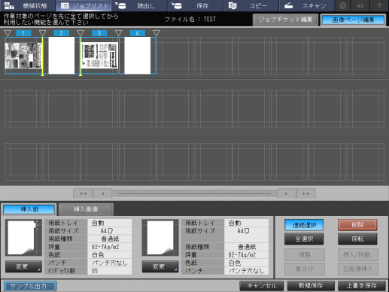Click right panel 用紙サイズ value A4
This screenshot has width=389, height=292.
(x=247, y=231)
